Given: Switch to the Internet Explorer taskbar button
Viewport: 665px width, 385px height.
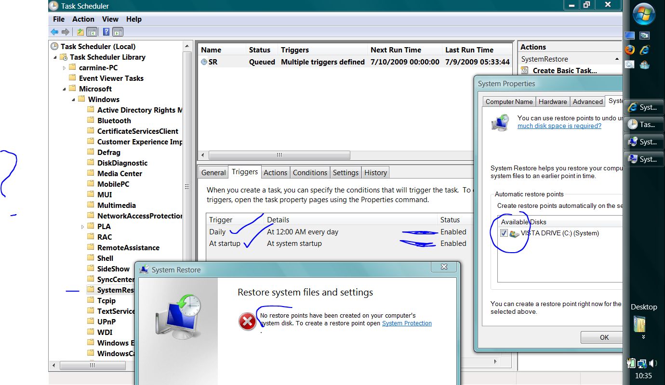Looking at the screenshot, I should 643,107.
